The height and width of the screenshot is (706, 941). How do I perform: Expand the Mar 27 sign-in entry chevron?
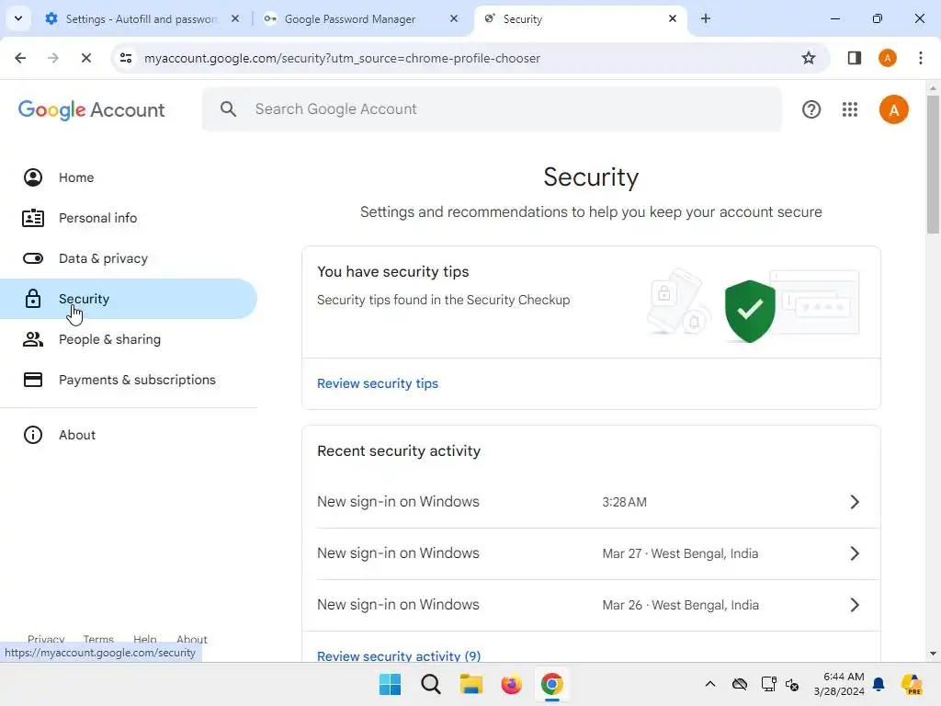(x=855, y=553)
